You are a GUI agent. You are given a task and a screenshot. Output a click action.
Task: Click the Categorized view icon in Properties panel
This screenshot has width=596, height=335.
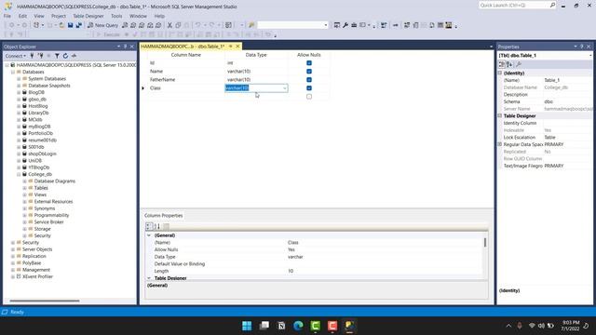point(502,64)
